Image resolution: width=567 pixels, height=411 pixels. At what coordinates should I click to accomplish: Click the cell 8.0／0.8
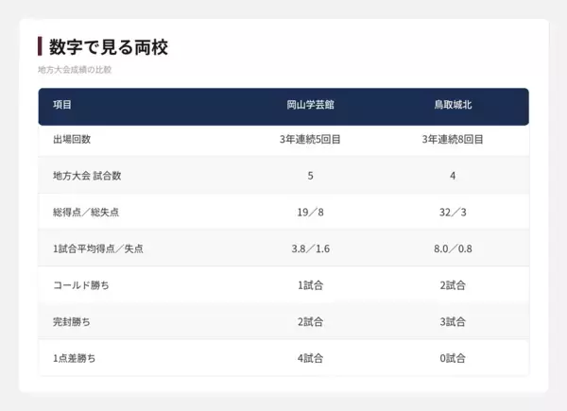coord(453,248)
